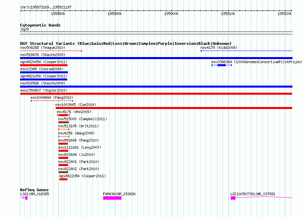
Task: Open the esv4256 (Wang2008) label
Action: 76,133
